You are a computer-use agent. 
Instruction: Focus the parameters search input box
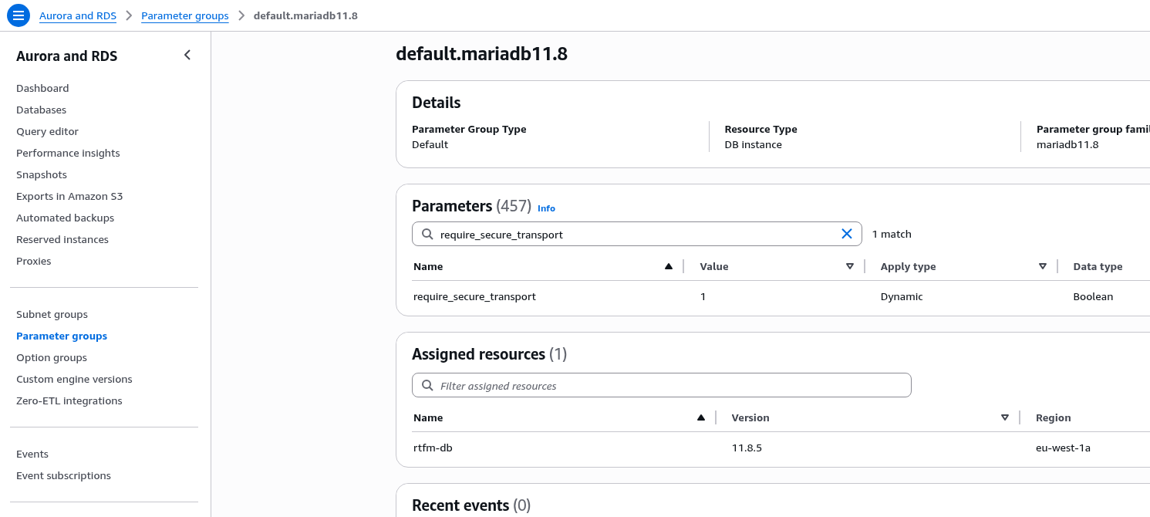tap(632, 234)
